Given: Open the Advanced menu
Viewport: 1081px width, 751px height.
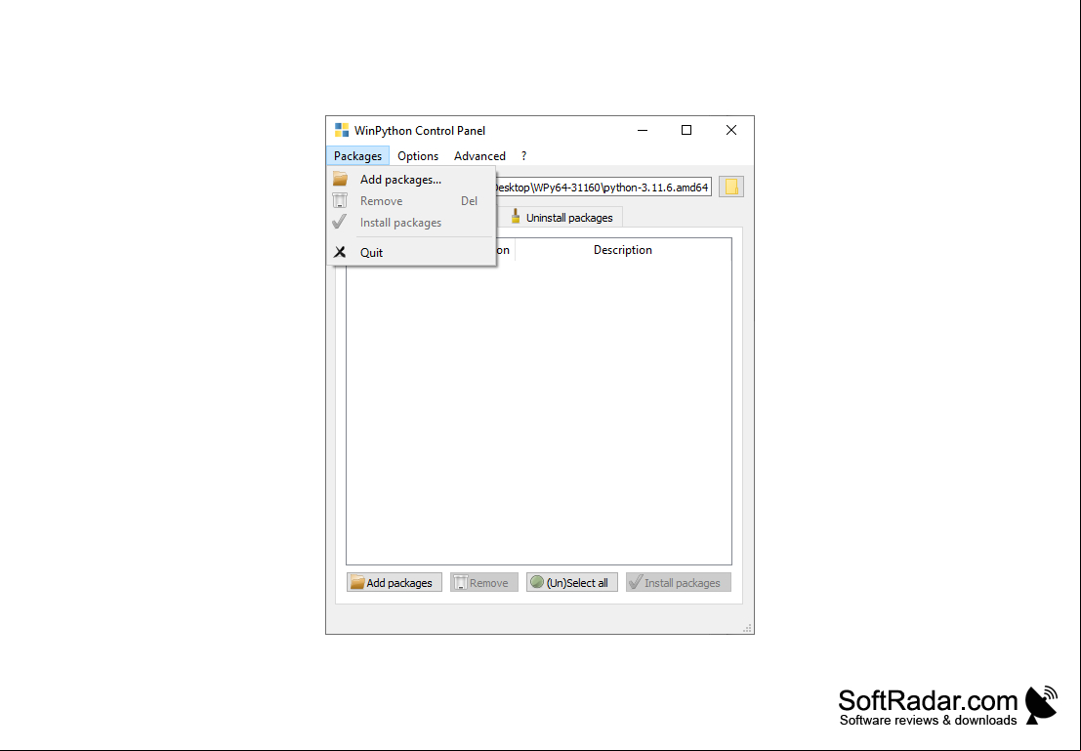Looking at the screenshot, I should pyautogui.click(x=479, y=156).
